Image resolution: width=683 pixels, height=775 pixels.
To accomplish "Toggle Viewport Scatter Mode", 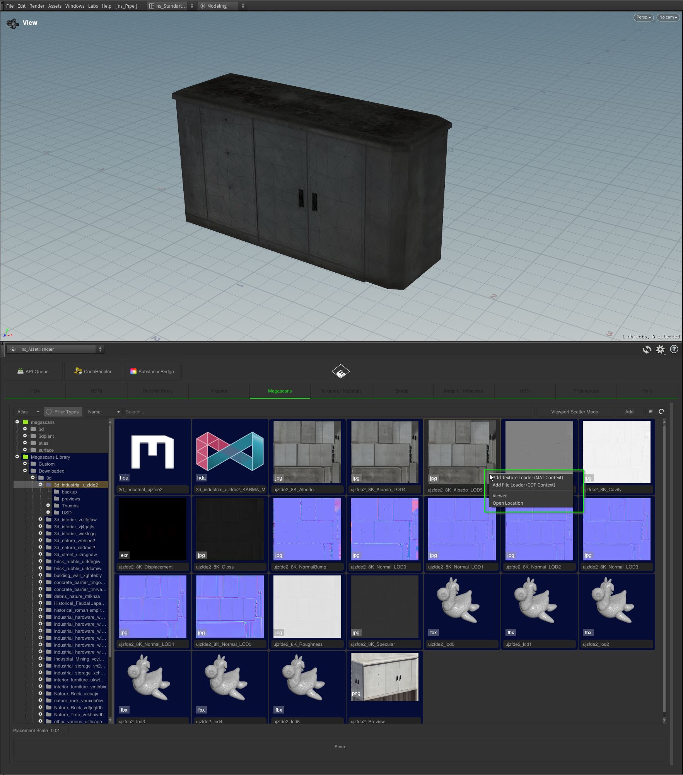I will [574, 412].
